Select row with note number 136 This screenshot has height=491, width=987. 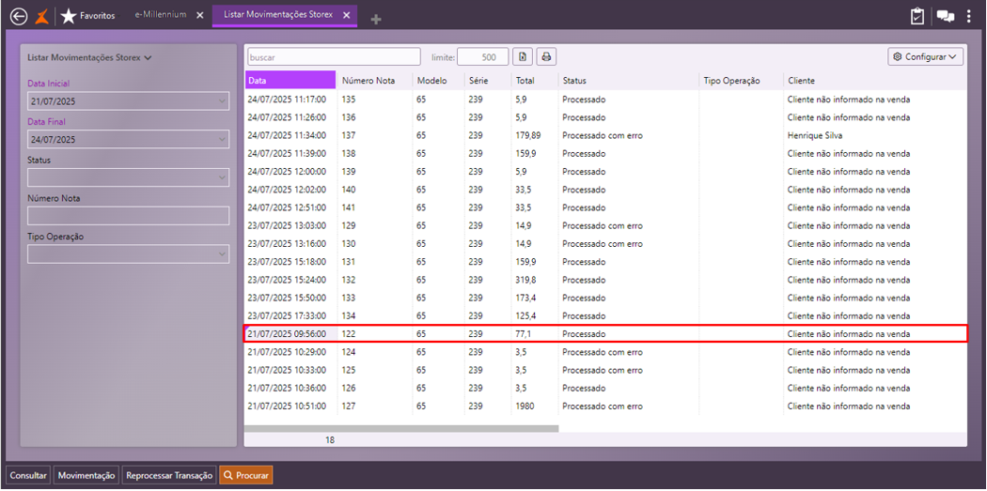click(x=605, y=117)
